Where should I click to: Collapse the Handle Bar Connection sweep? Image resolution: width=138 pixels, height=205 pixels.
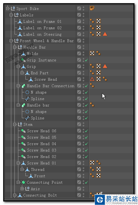[x=18, y=86]
